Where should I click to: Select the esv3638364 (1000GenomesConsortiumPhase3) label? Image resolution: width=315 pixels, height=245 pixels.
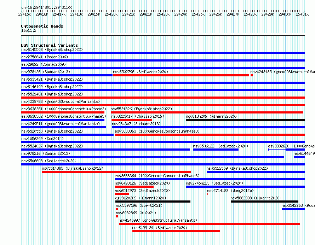click(157, 176)
